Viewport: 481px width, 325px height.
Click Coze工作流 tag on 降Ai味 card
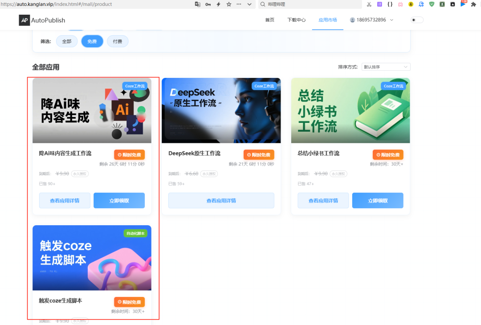pyautogui.click(x=135, y=86)
